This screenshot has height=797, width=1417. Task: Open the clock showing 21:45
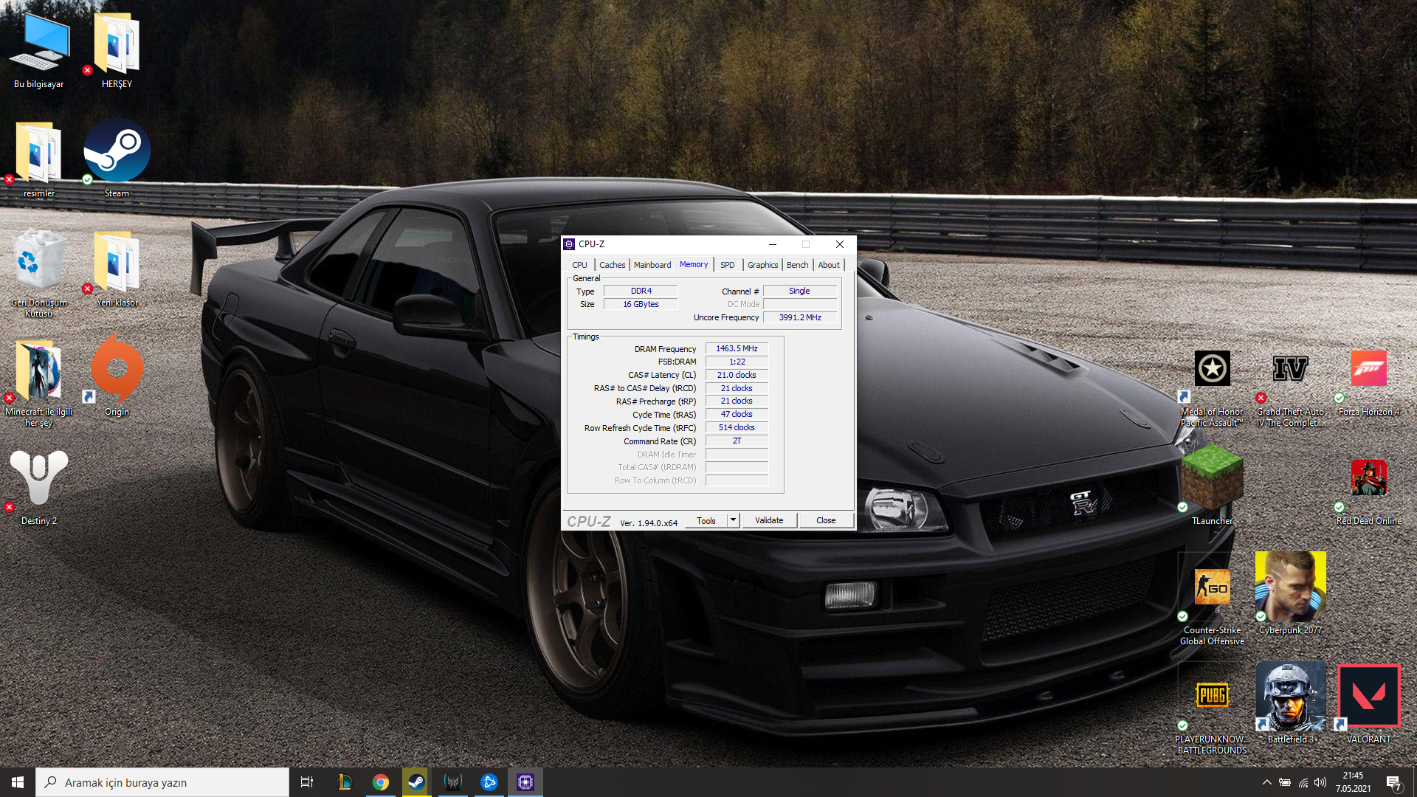(1353, 782)
